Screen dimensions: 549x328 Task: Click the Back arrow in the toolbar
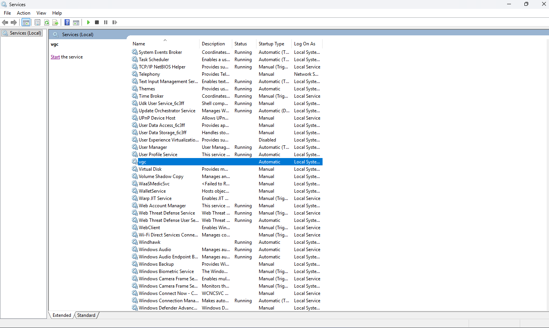(x=5, y=22)
